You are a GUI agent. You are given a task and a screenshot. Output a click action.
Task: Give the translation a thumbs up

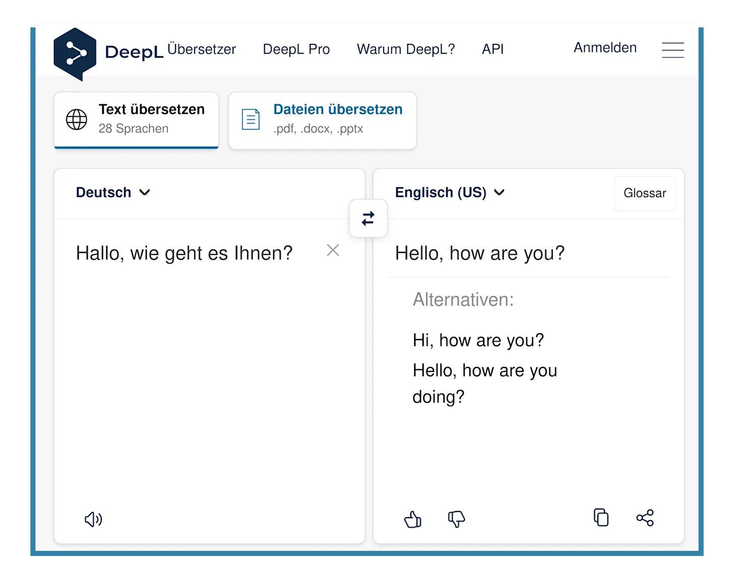click(413, 519)
